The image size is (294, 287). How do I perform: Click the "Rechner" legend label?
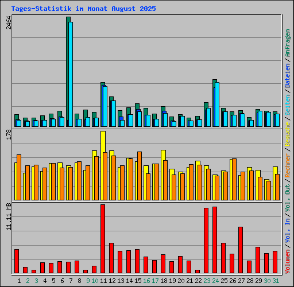point(288,165)
